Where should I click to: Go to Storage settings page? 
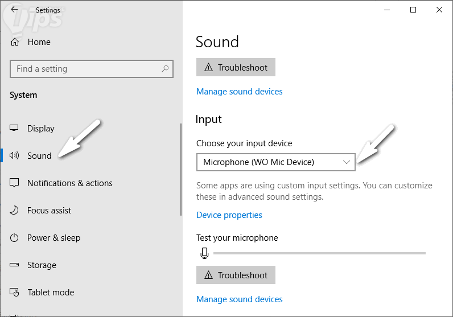[42, 265]
